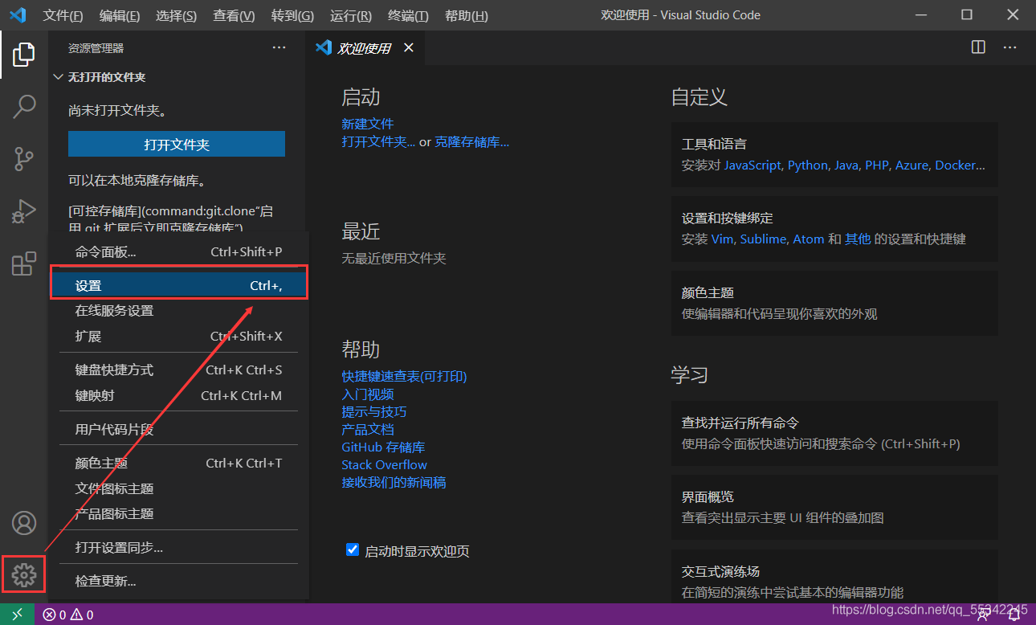This screenshot has width=1036, height=625.
Task: Open the Accounts icon in activity bar
Action: [24, 523]
